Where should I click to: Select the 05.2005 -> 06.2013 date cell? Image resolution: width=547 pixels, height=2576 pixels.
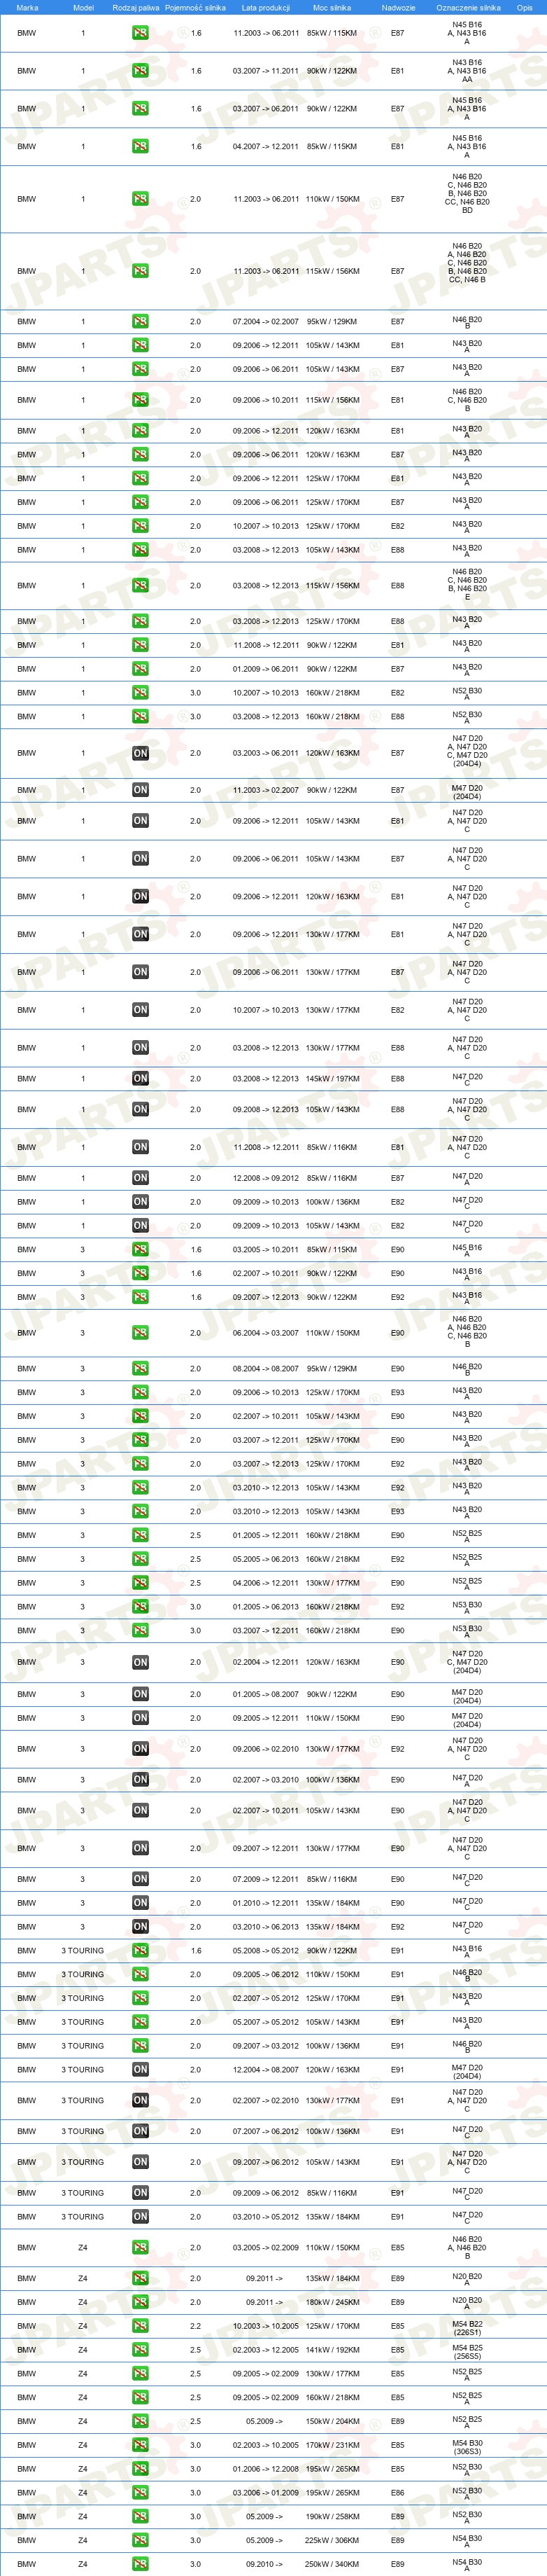[x=266, y=1558]
